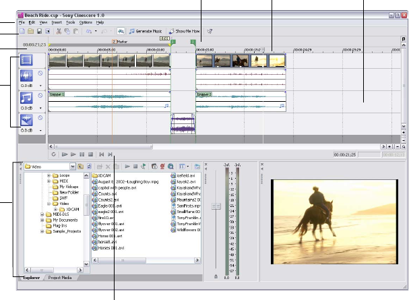This screenshot has height=300, width=409.
Task: Expand the Sample_Projects folder node
Action: (x=42, y=231)
